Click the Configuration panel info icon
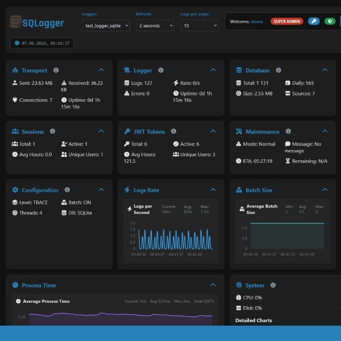 tap(67, 190)
